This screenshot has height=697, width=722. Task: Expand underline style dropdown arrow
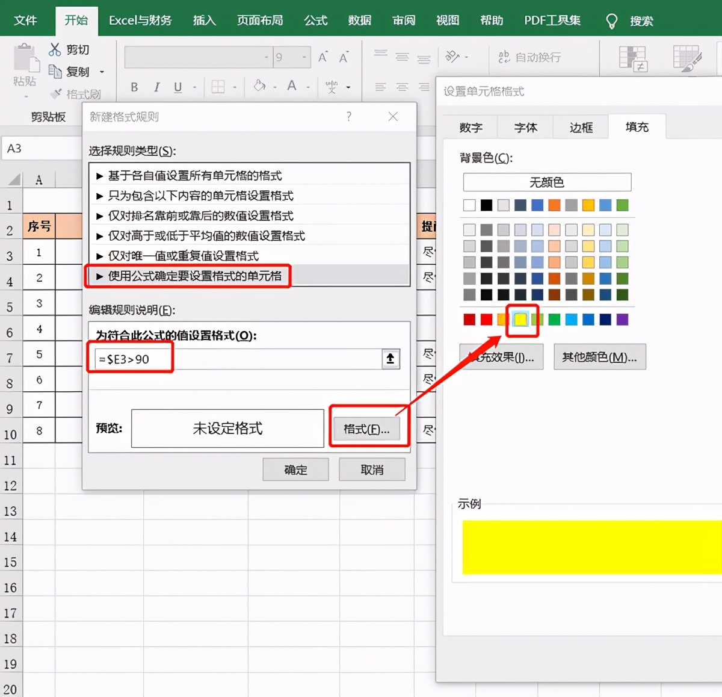(x=194, y=88)
